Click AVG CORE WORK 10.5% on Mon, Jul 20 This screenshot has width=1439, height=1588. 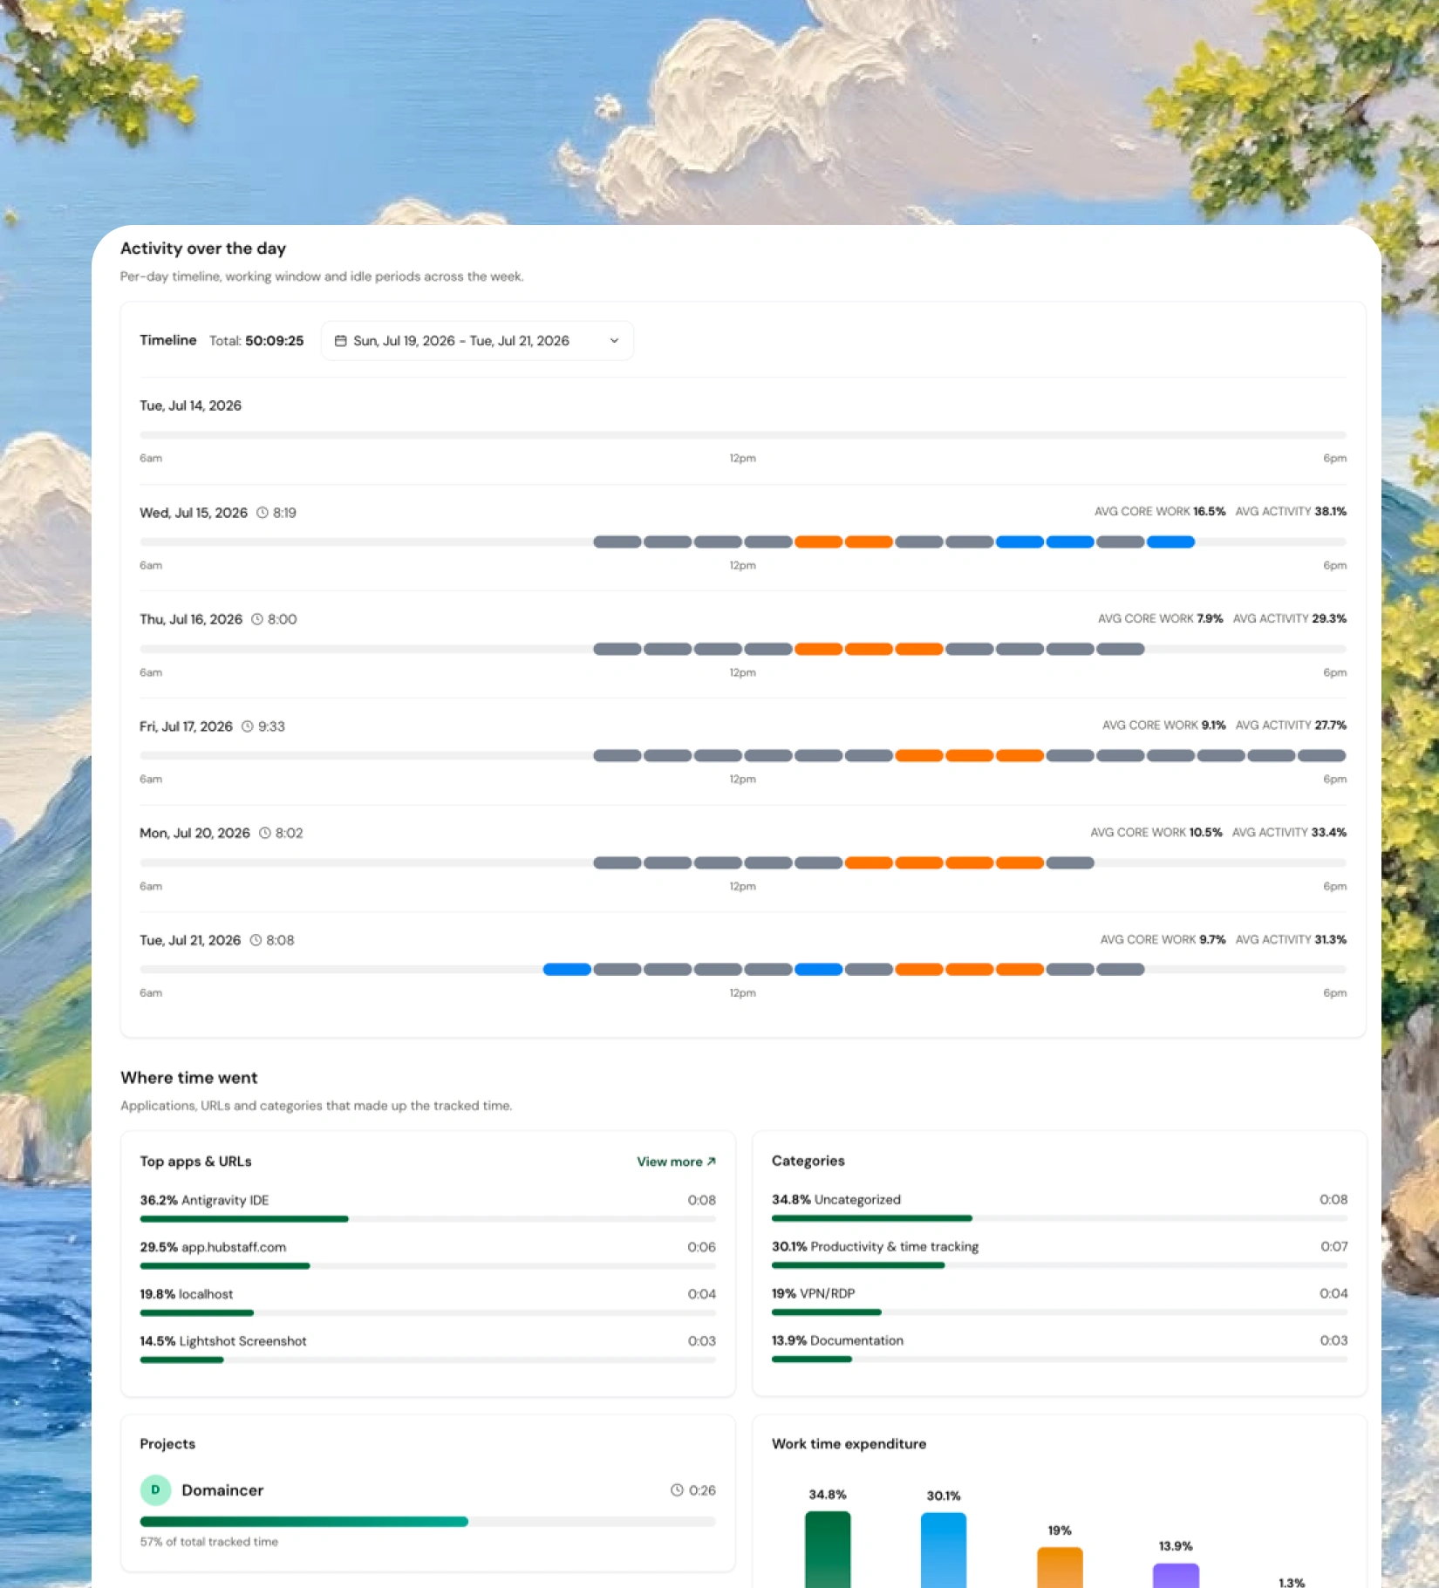coord(1156,833)
